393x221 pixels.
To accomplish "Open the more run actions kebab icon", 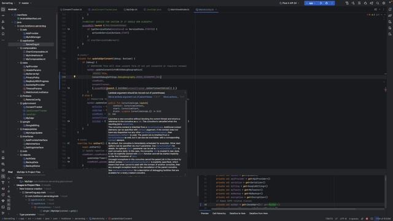I will coord(332,3).
